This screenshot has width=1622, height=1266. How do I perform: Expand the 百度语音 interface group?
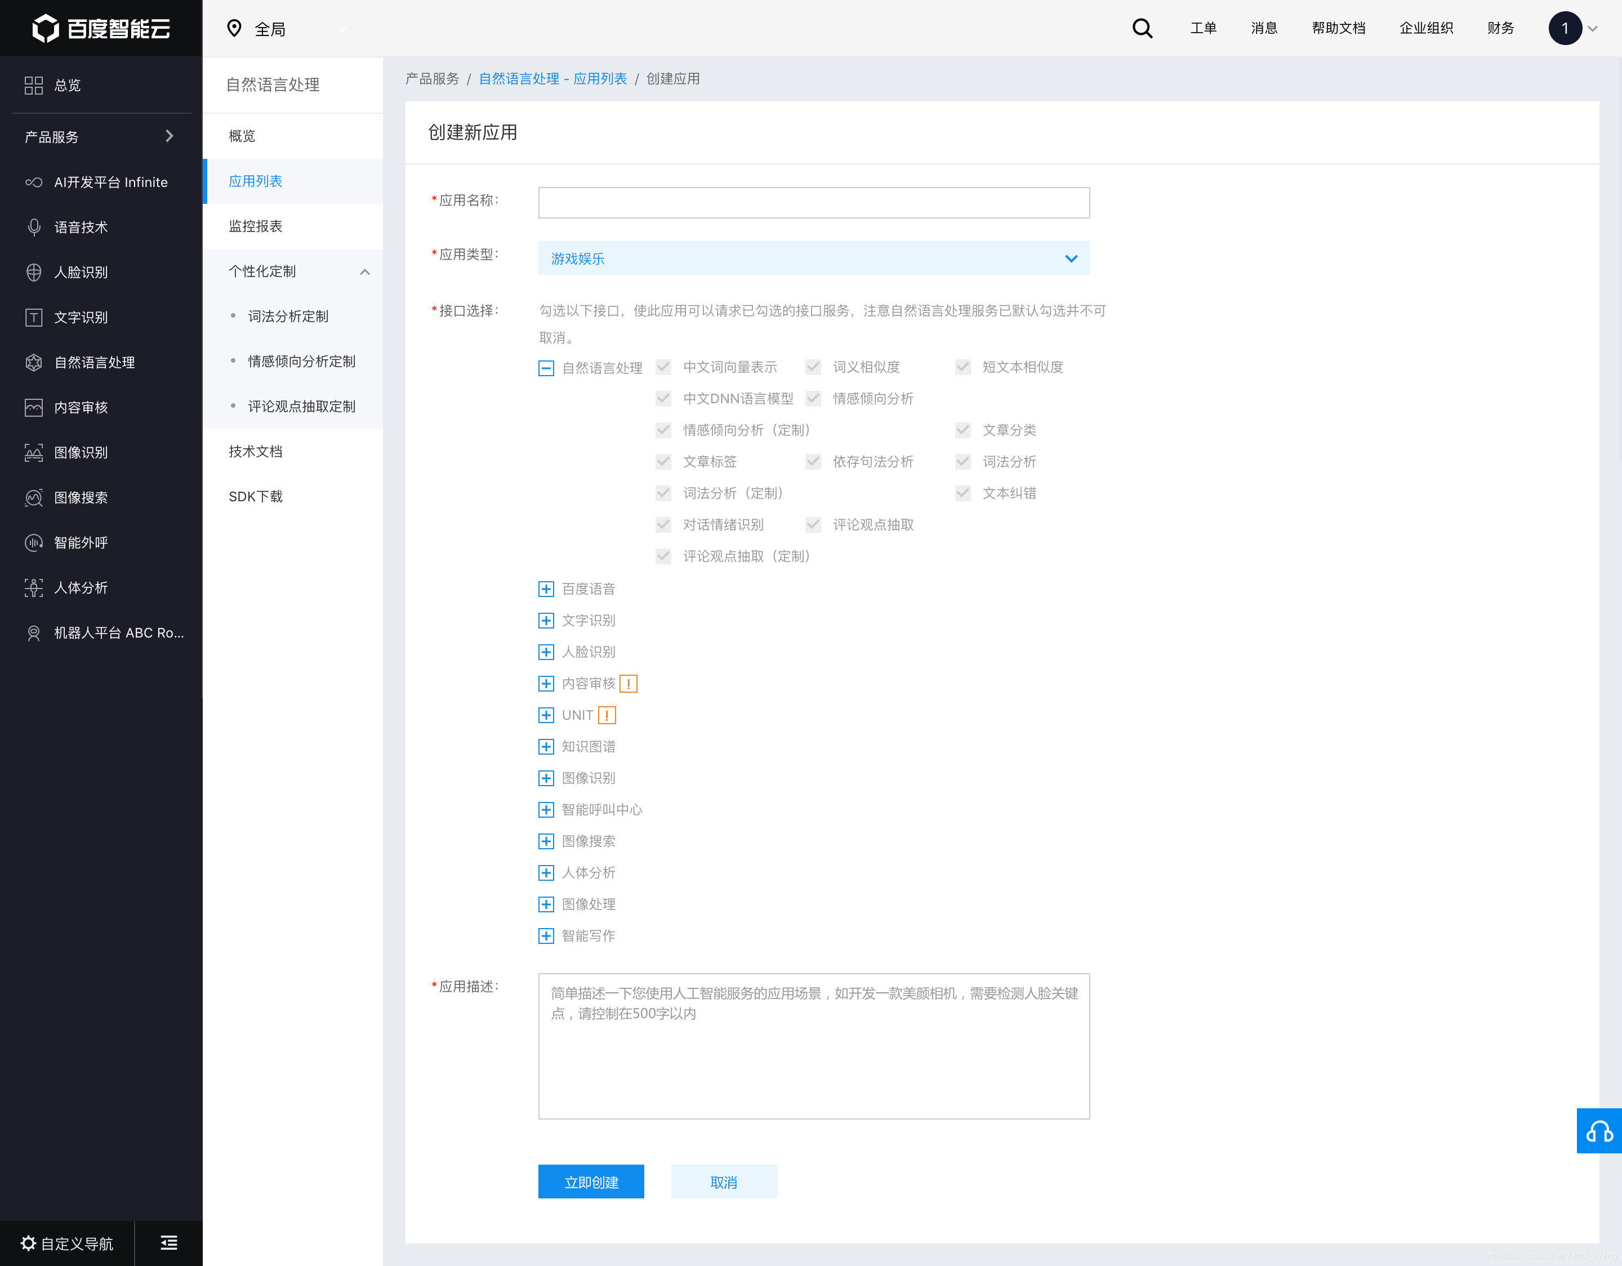pyautogui.click(x=546, y=589)
